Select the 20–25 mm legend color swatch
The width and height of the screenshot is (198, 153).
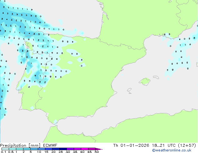tap(56, 149)
